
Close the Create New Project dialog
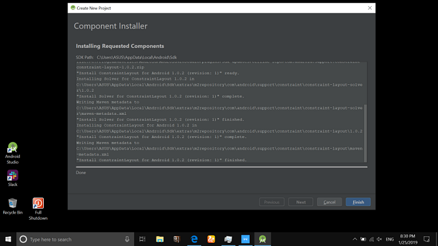370,8
